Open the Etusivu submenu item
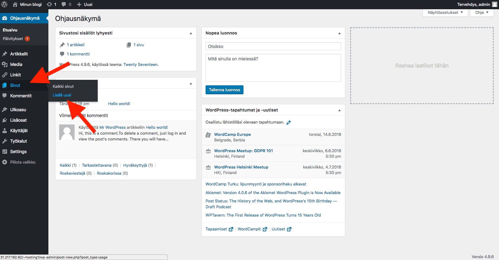The width and height of the screenshot is (499, 260). click(x=10, y=30)
